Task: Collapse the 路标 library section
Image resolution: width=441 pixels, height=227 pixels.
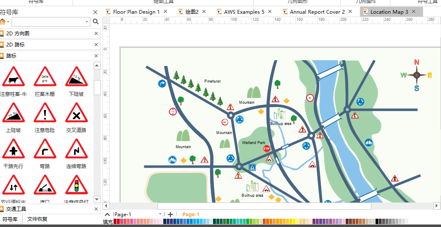Action: (x=50, y=56)
